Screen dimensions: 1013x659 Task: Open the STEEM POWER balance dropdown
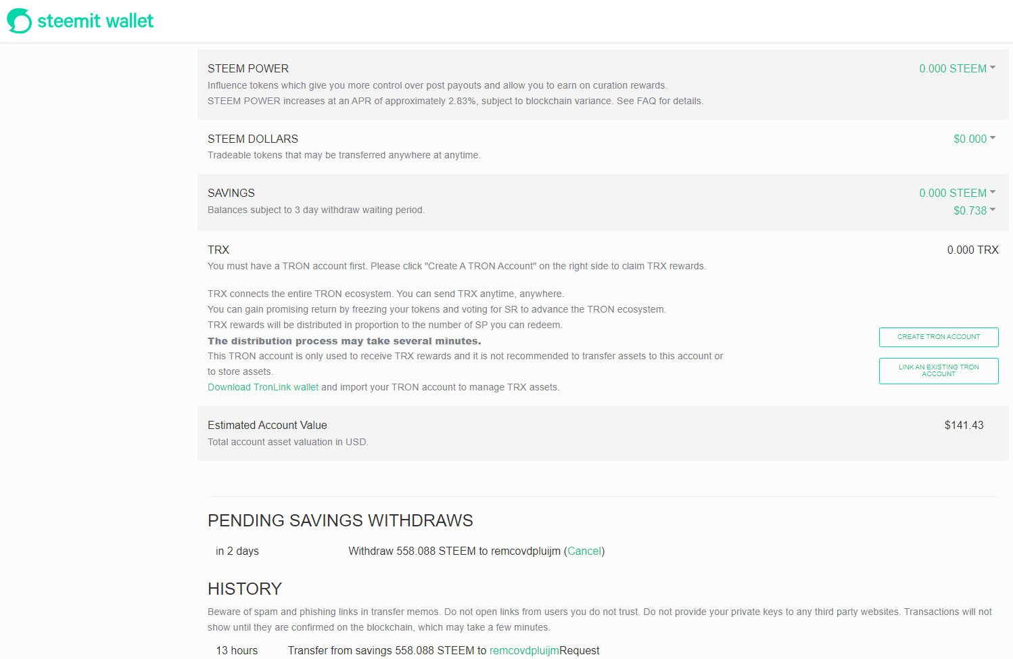tap(957, 68)
